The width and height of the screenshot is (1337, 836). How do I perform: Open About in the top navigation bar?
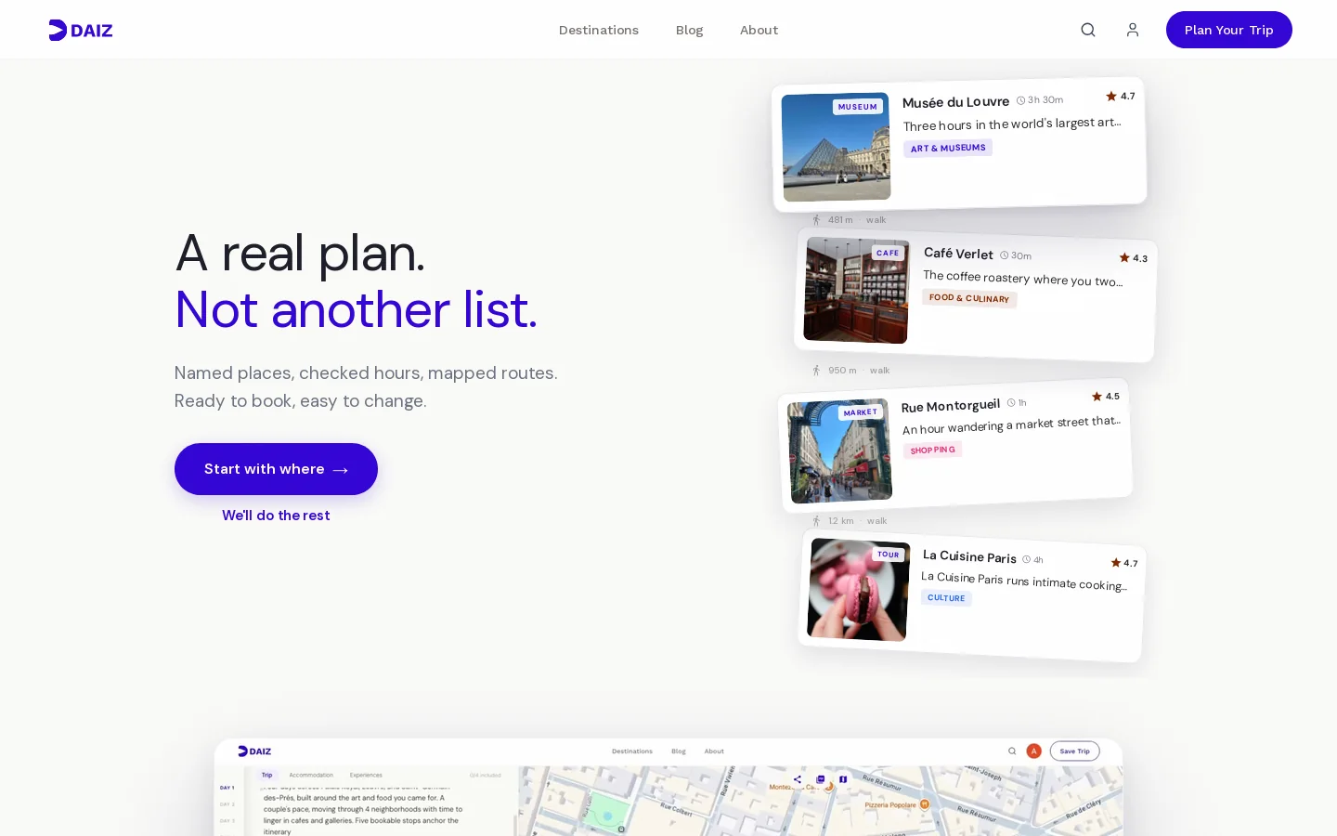(x=759, y=30)
